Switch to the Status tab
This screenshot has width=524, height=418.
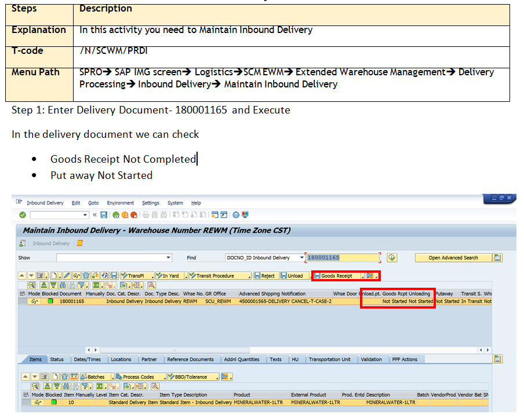coord(59,359)
